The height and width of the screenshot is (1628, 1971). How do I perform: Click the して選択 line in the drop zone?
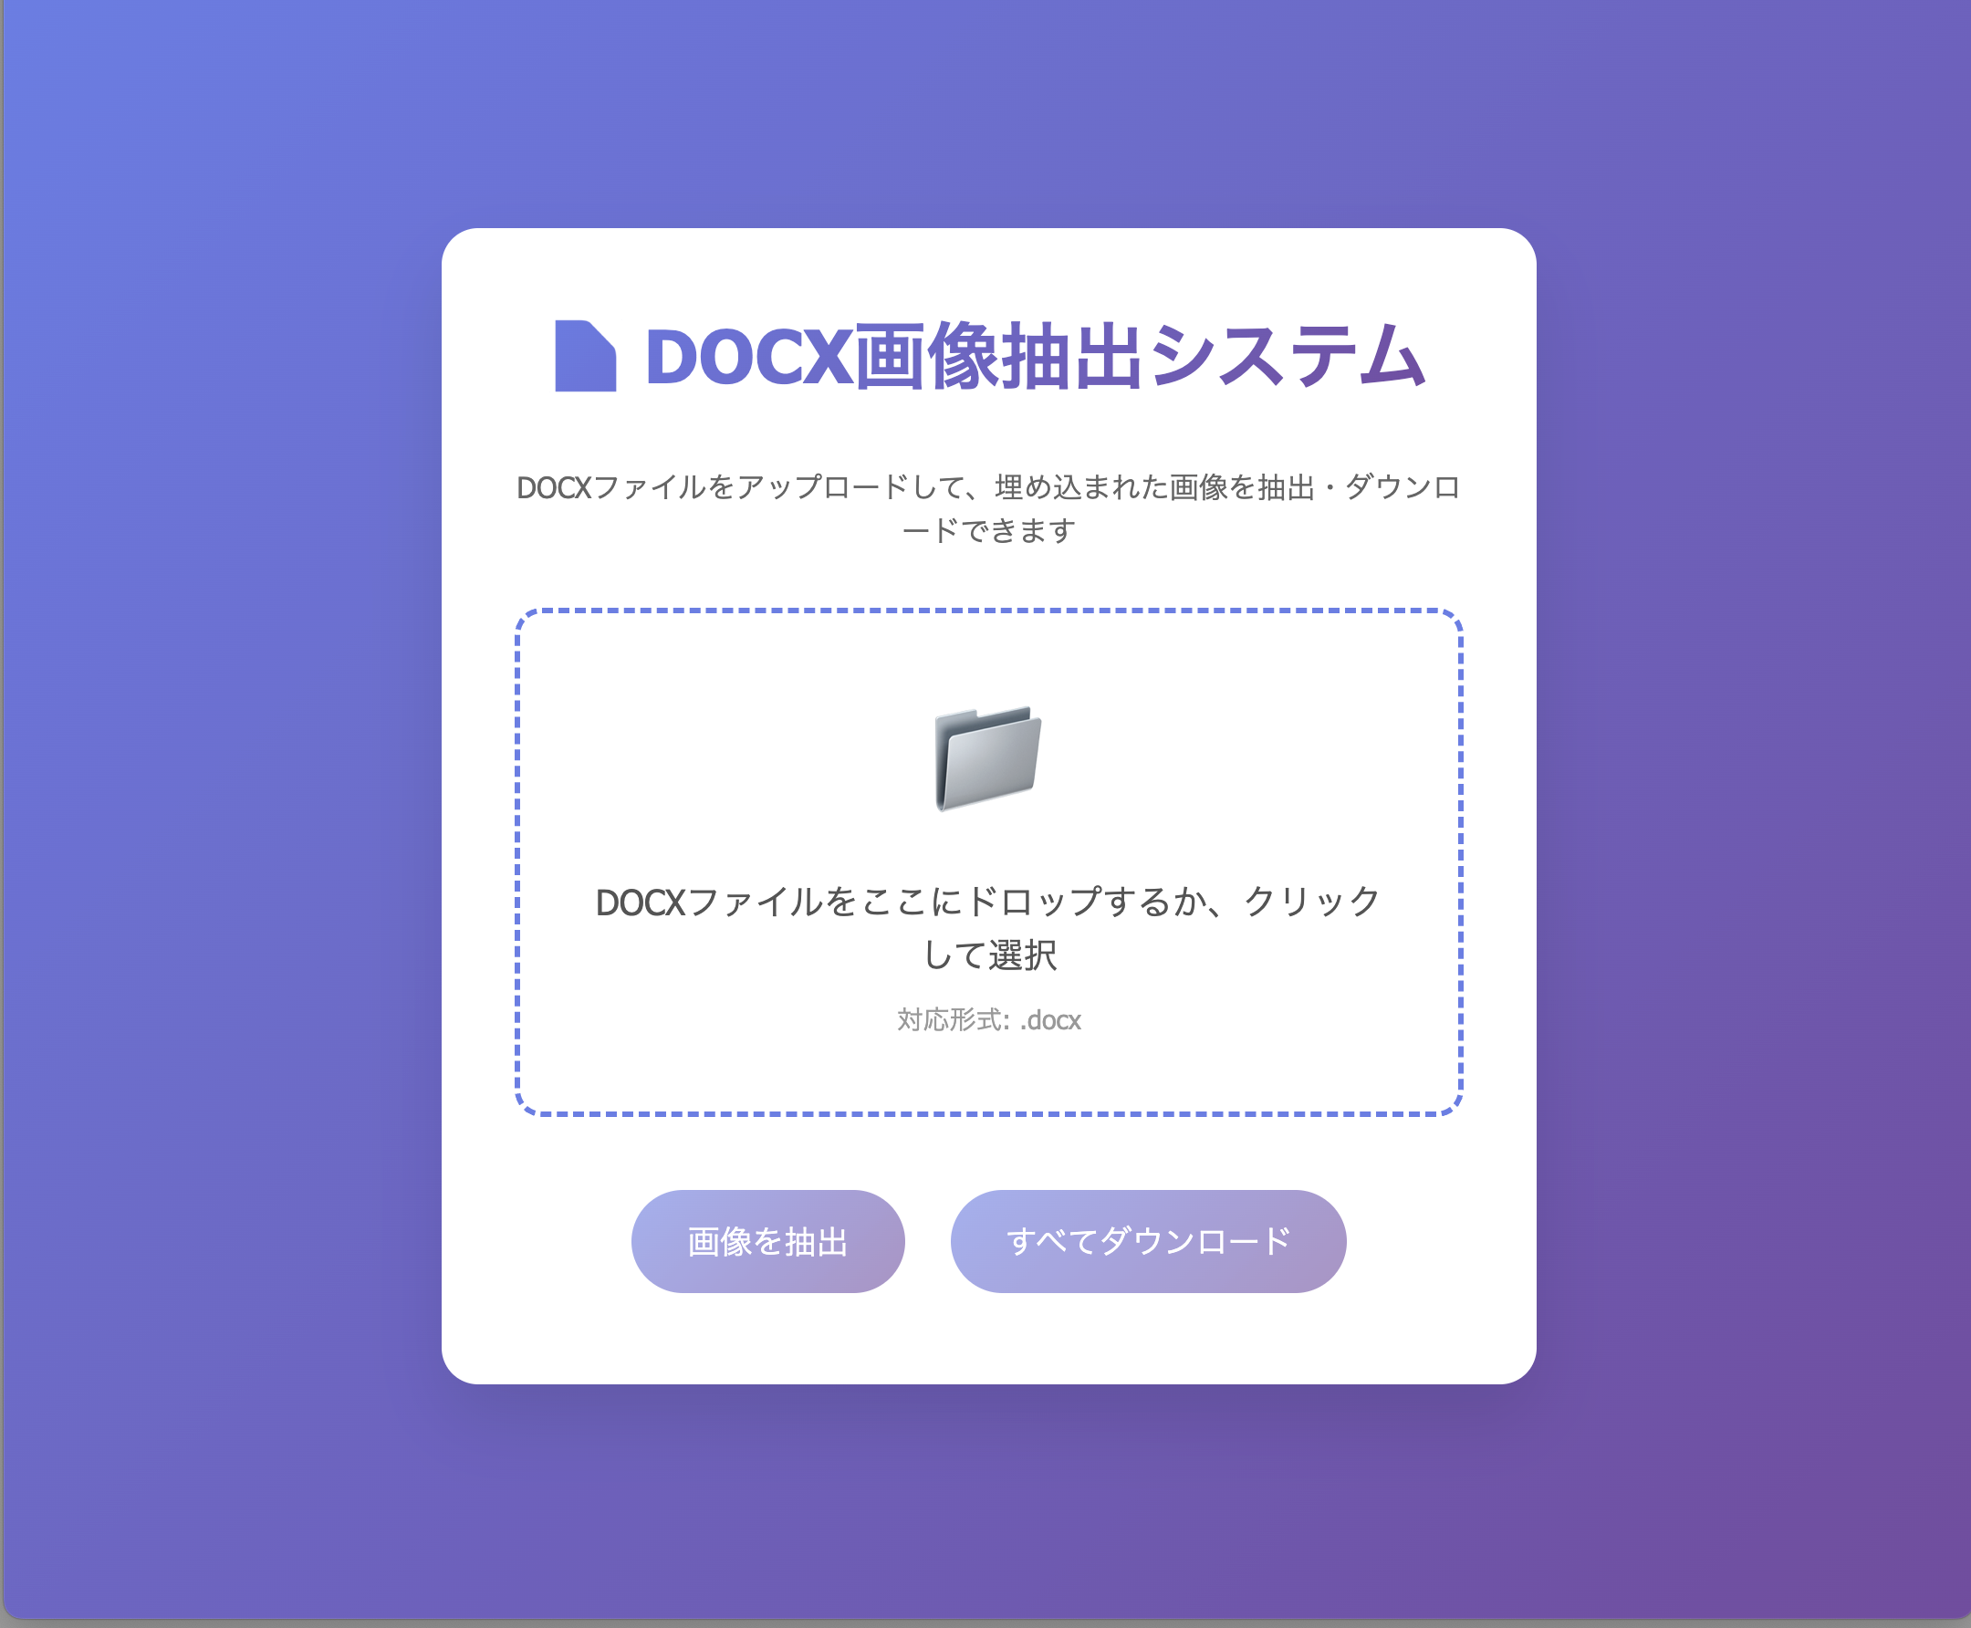[989, 955]
